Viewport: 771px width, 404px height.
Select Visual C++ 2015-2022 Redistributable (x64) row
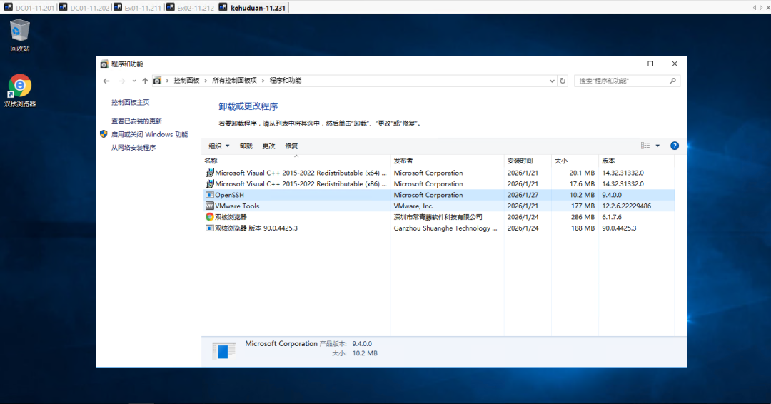coord(438,173)
